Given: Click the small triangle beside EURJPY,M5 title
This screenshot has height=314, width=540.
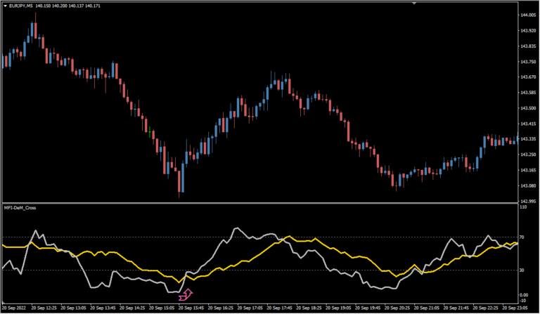Looking at the screenshot, I should pos(5,6).
